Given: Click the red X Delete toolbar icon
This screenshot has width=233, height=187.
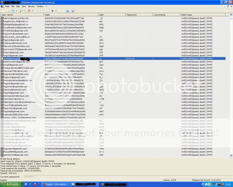Looking at the screenshot, I should click(29, 11).
